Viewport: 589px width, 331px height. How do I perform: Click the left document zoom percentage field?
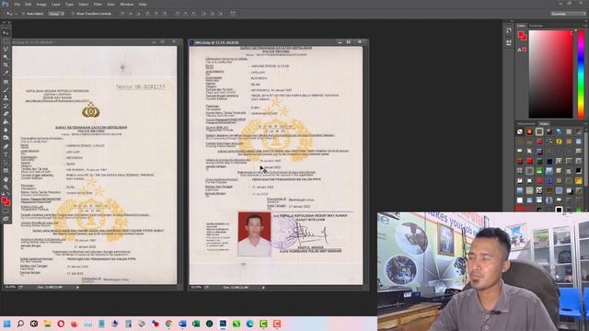coord(10,287)
